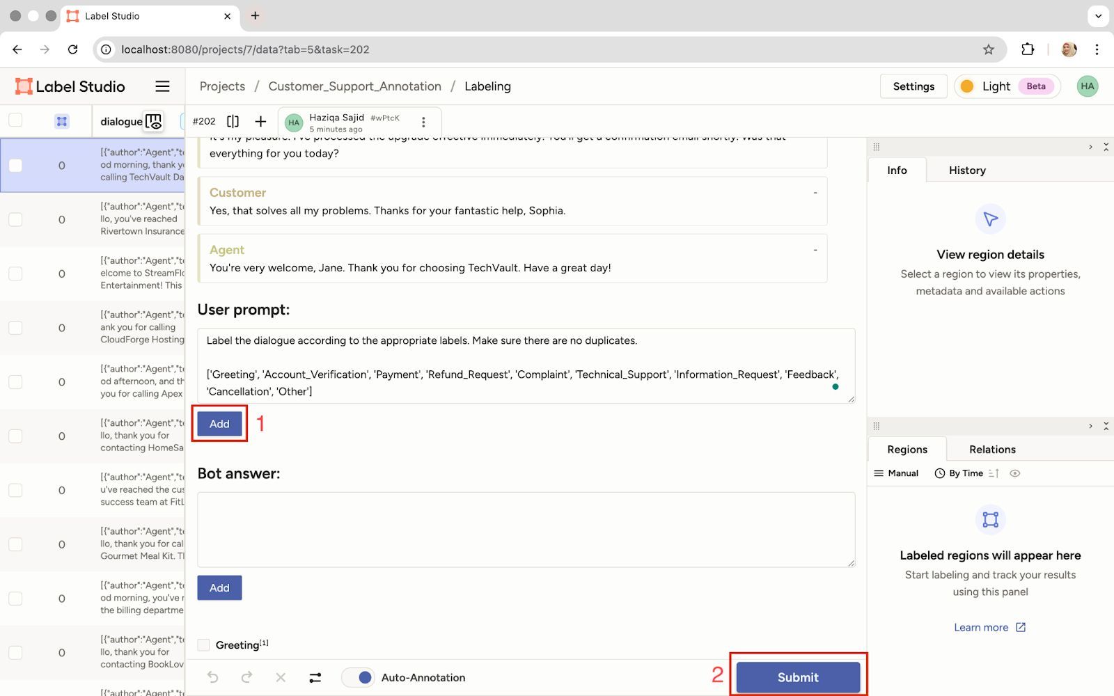This screenshot has height=696, width=1114.
Task: Collapse the Regions panel using its chevron
Action: 1090,426
